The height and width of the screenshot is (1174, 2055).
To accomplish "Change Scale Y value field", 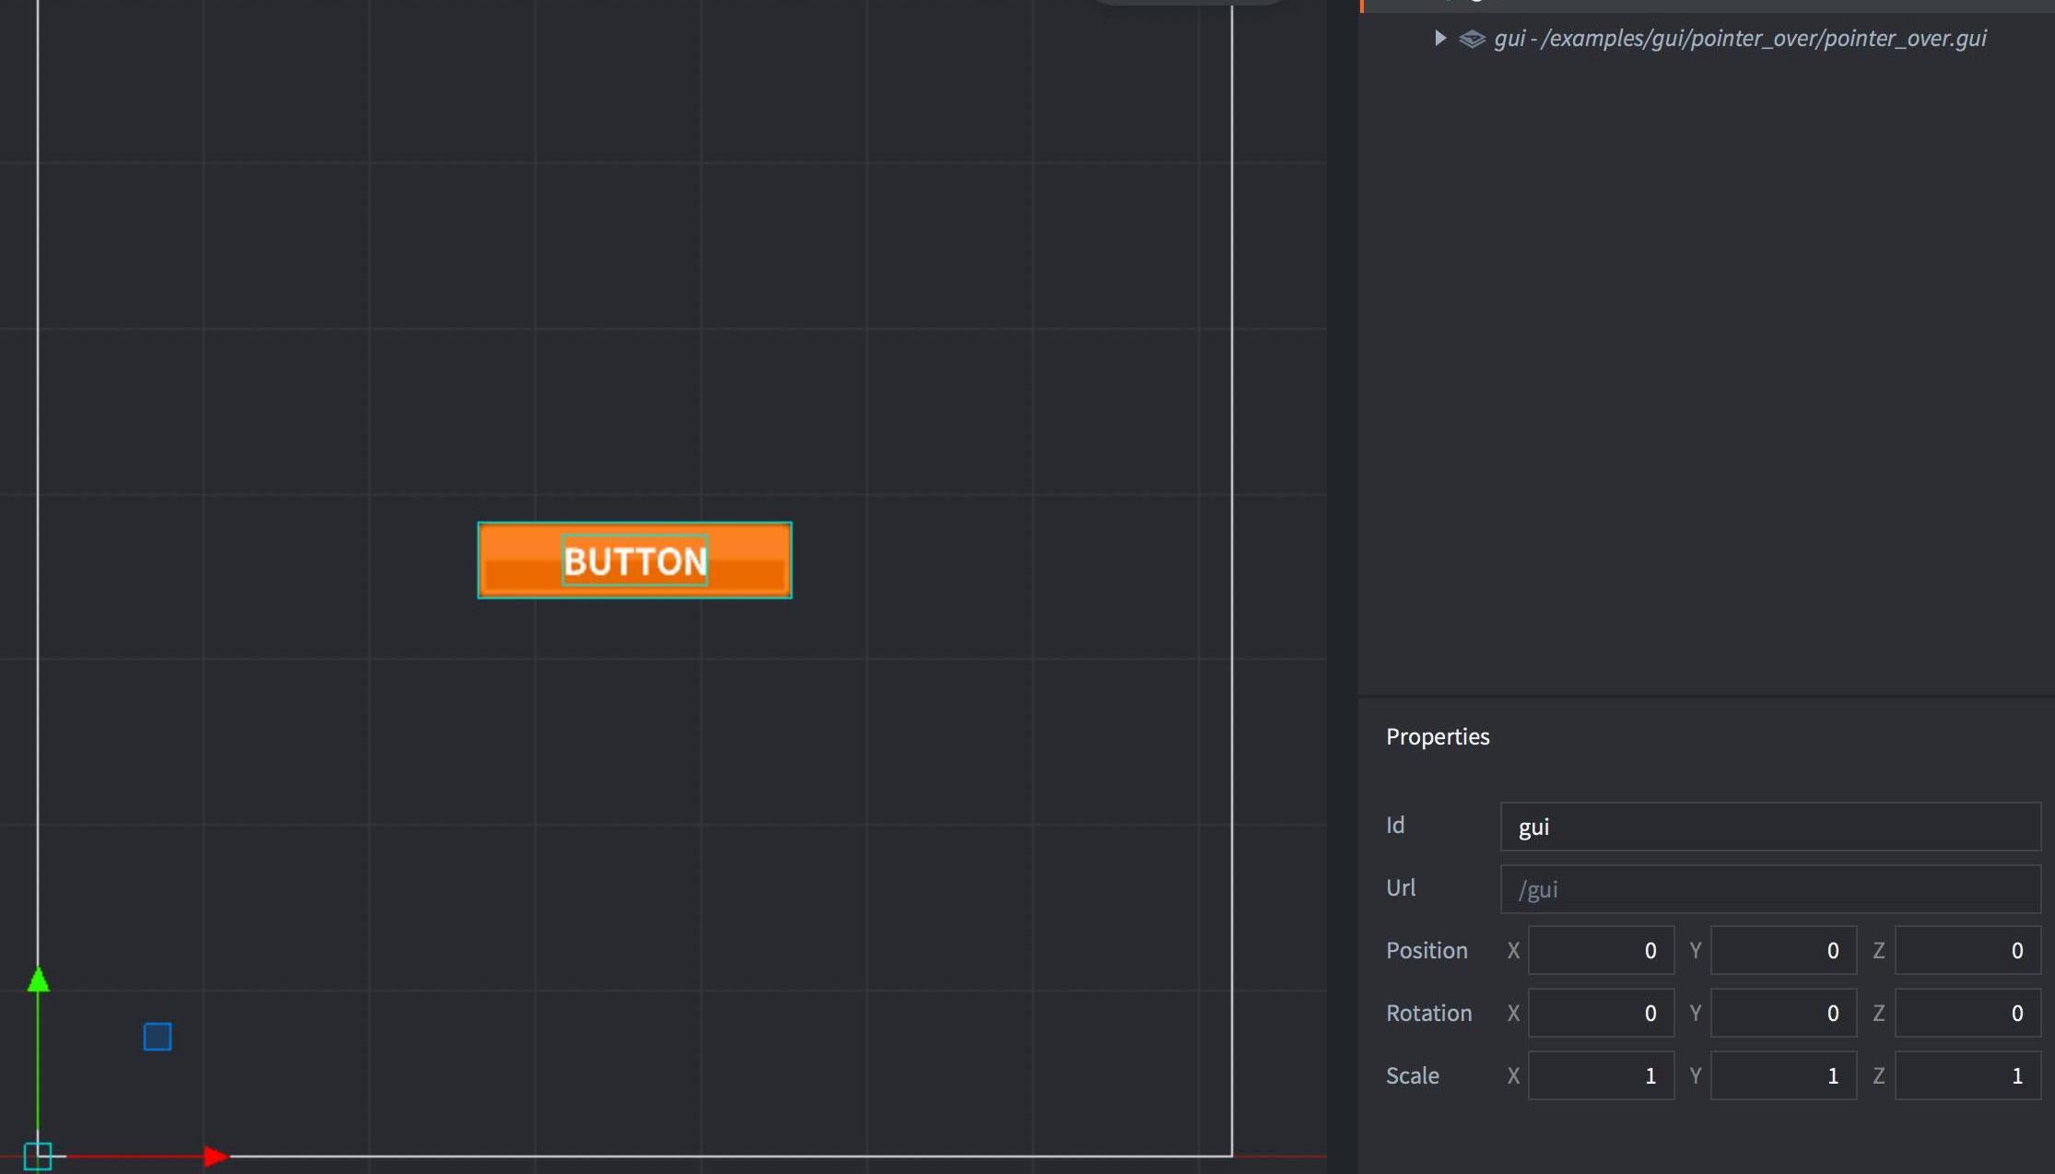I will click(x=1783, y=1075).
